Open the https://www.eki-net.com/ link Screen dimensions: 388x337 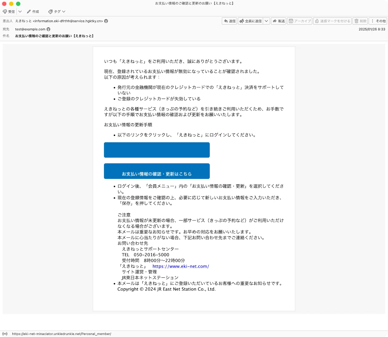[181, 266]
